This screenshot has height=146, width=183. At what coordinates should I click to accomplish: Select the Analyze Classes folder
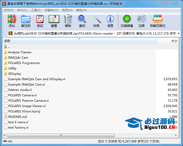(x=20, y=52)
